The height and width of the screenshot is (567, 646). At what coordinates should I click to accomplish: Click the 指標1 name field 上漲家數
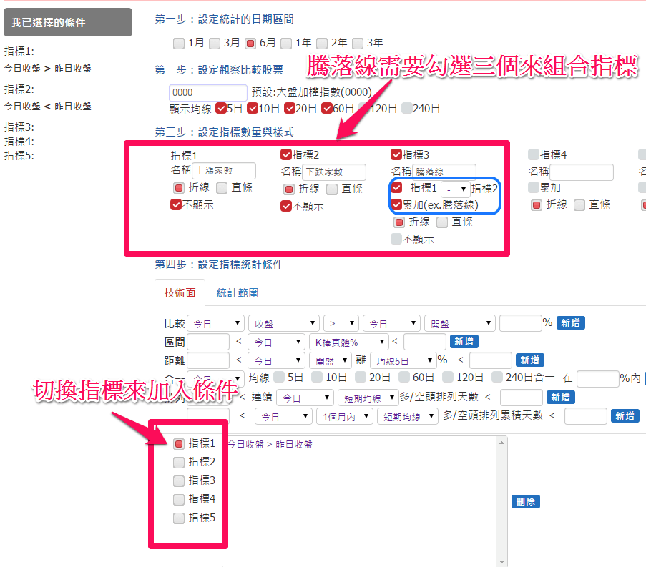click(x=224, y=170)
